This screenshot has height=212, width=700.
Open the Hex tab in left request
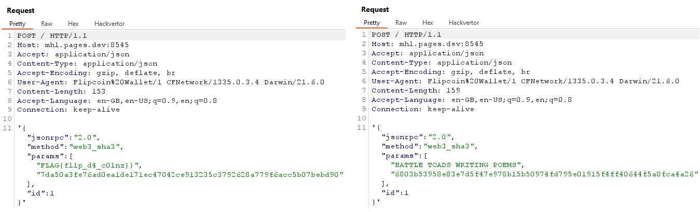click(x=73, y=23)
